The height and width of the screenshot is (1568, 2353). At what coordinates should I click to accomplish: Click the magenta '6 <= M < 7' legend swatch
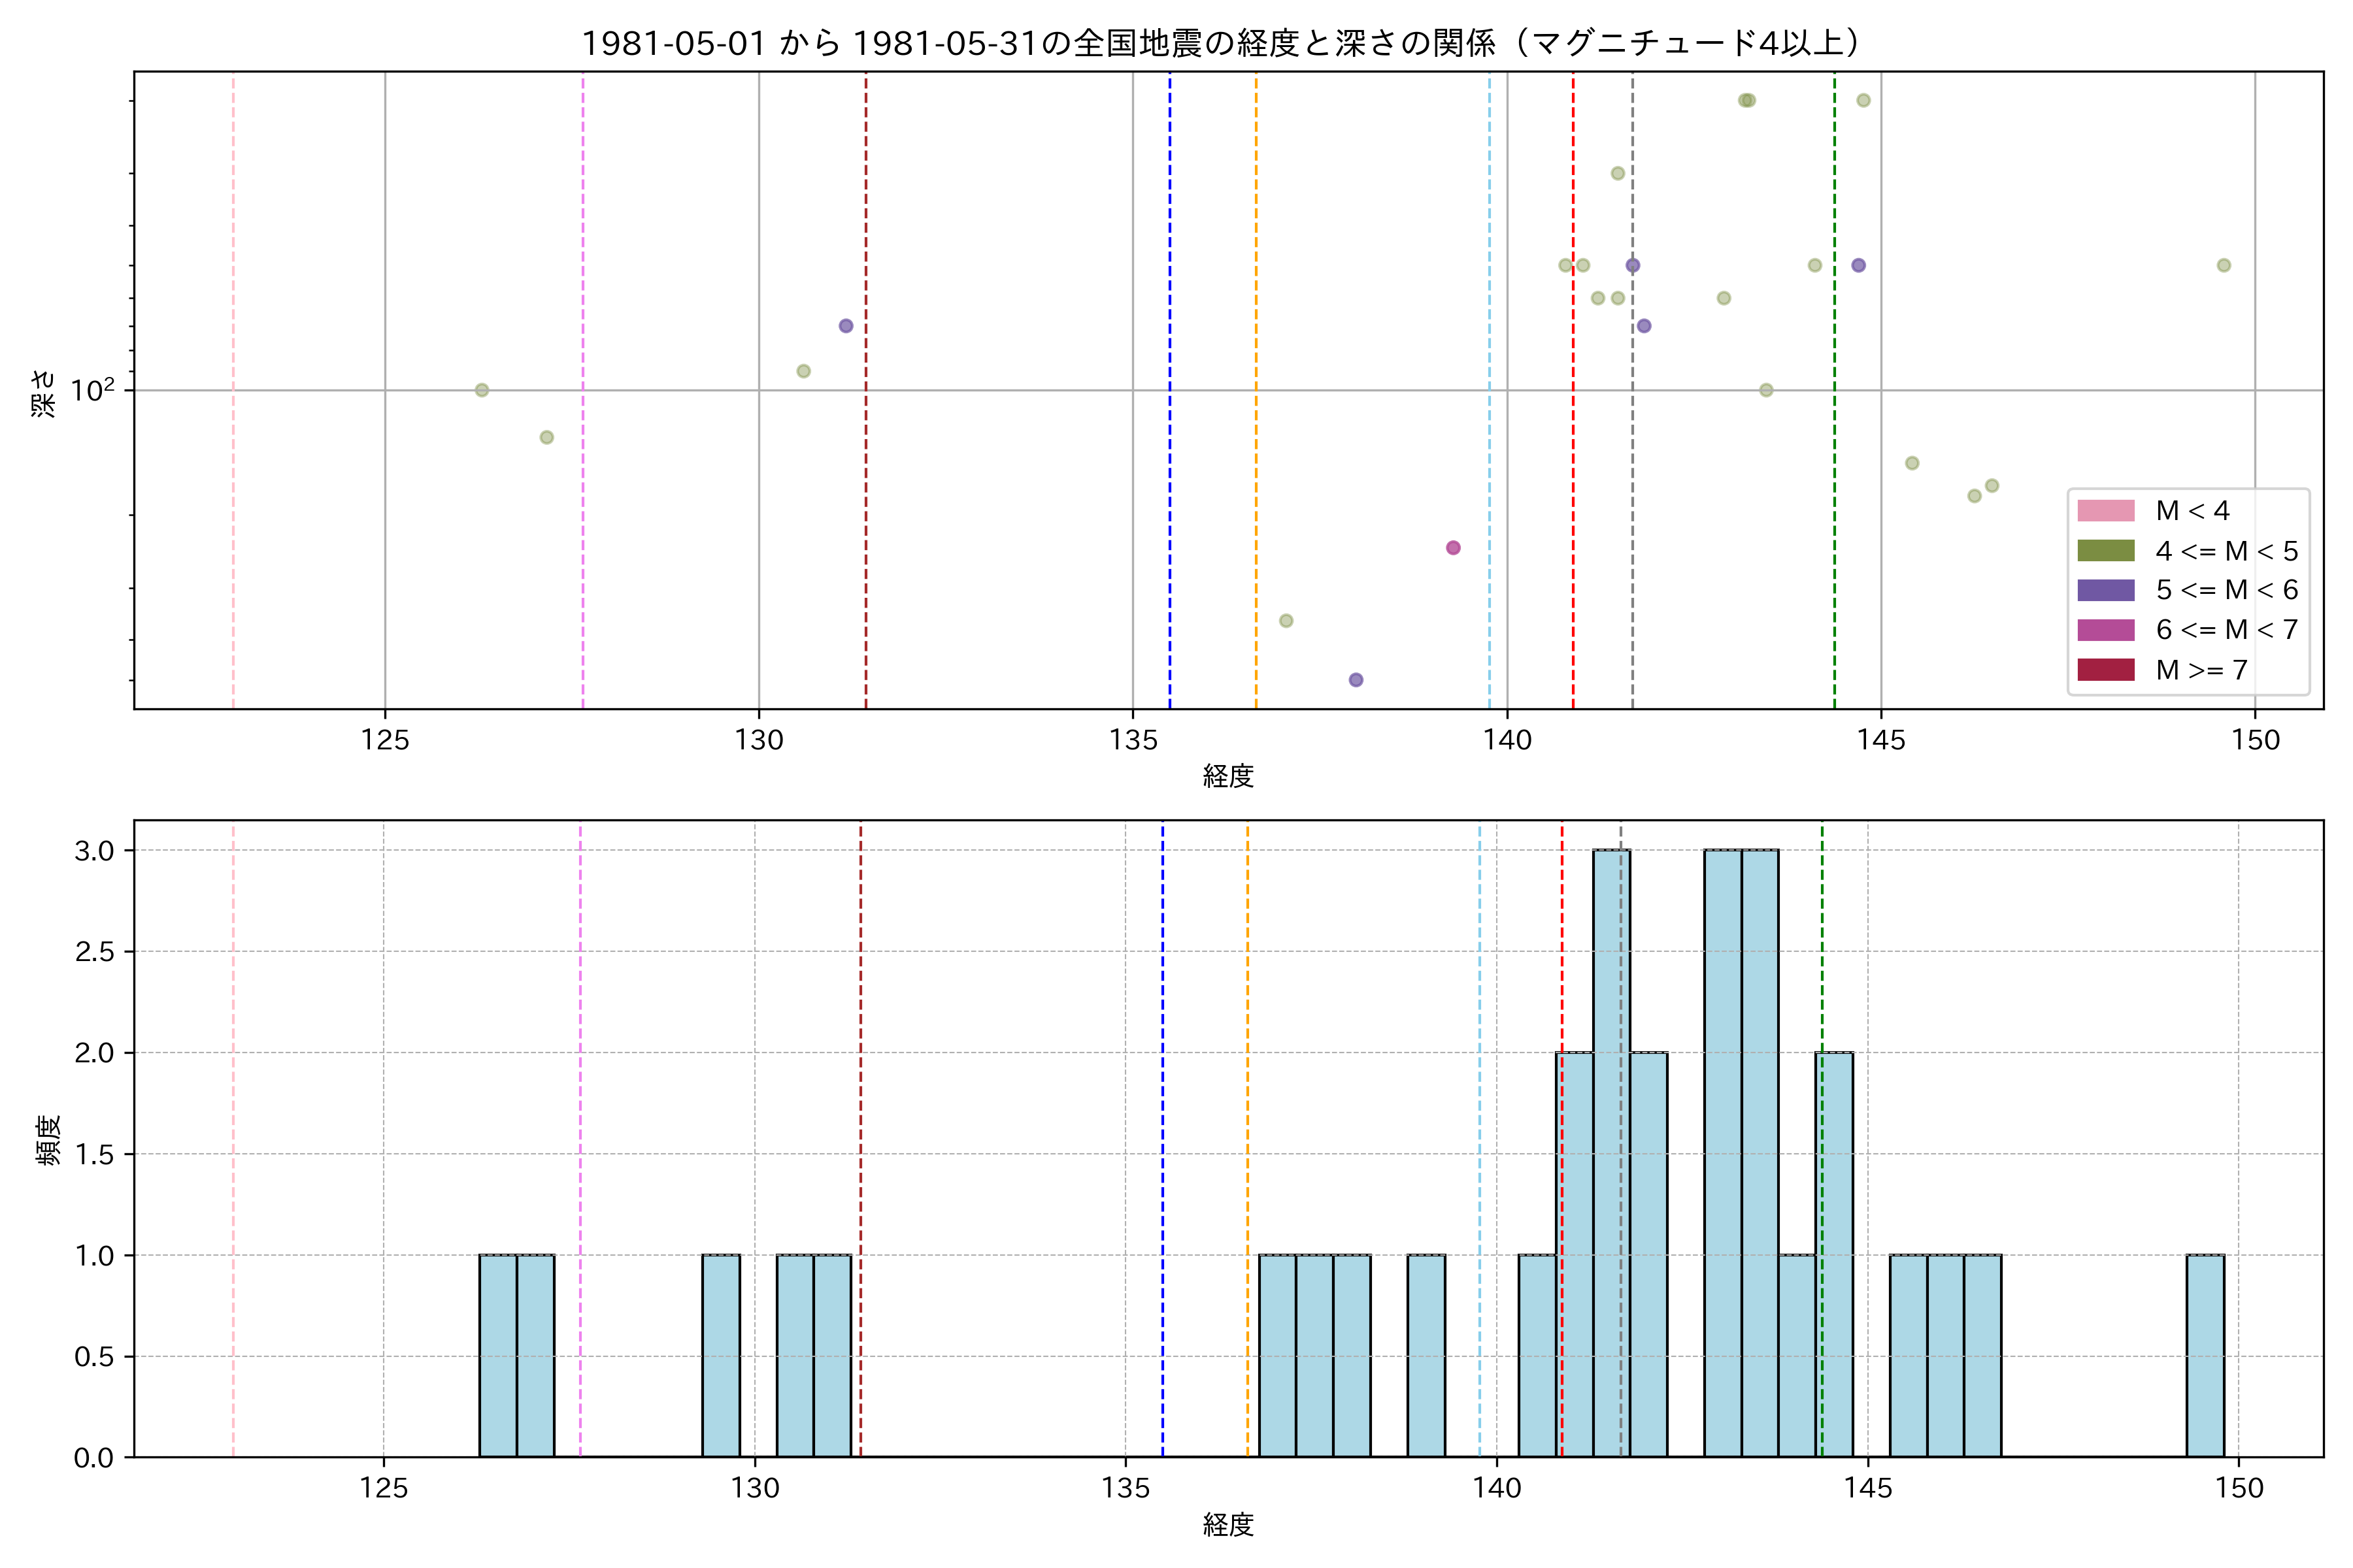point(2105,630)
